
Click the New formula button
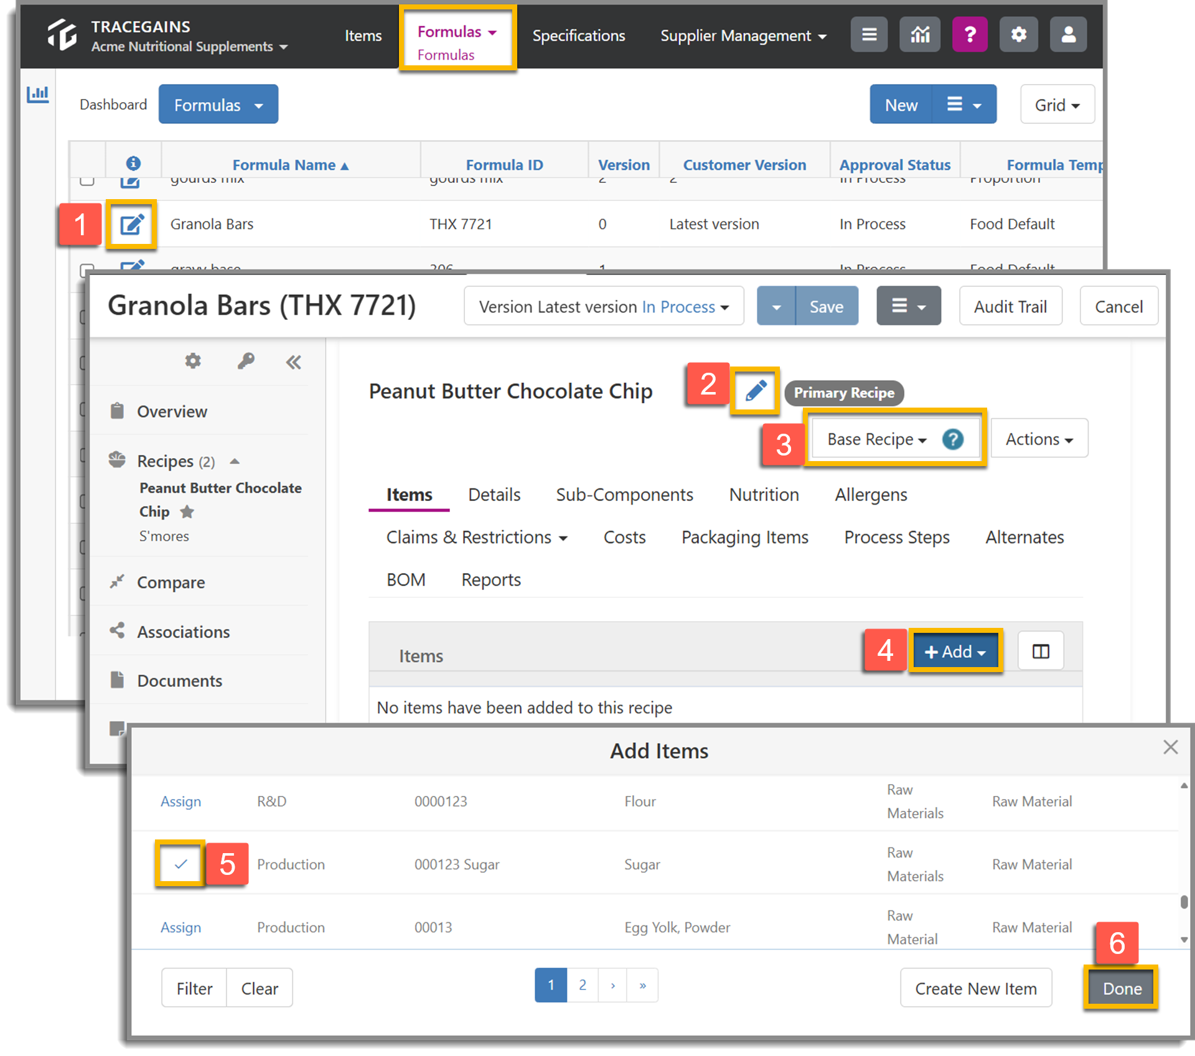[901, 105]
